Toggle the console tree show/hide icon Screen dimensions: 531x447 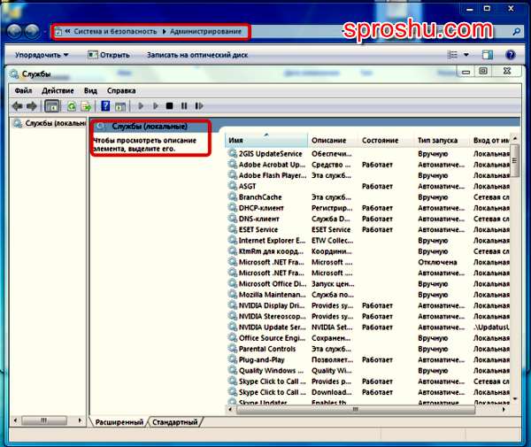tap(52, 106)
